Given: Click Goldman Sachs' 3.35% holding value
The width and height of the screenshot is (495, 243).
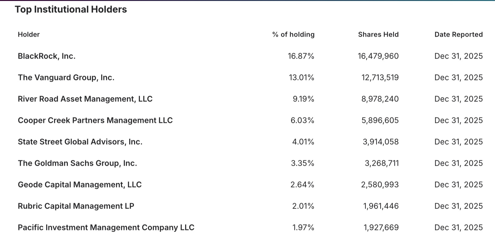Looking at the screenshot, I should (302, 163).
